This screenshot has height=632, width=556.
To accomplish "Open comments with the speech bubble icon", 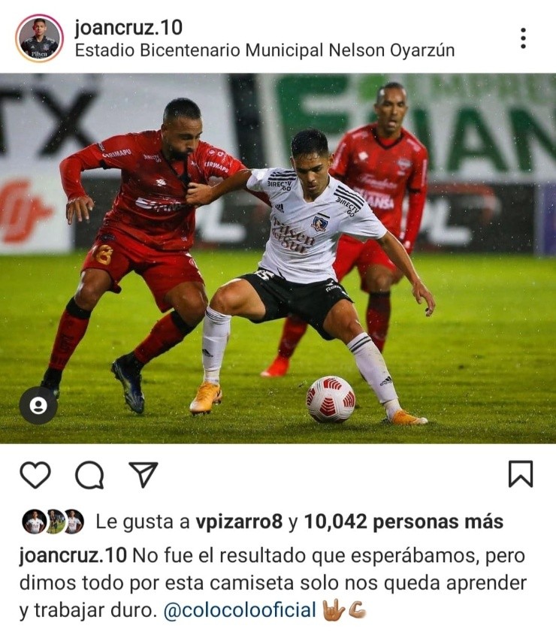I will (x=89, y=475).
